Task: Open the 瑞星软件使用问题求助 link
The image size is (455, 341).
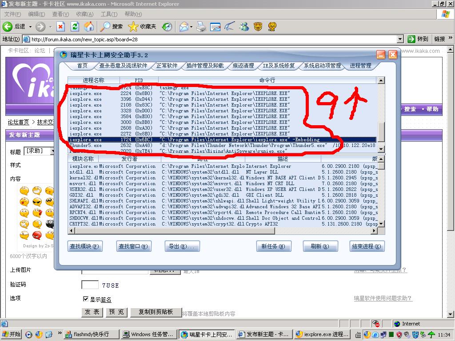Action: pos(383,298)
